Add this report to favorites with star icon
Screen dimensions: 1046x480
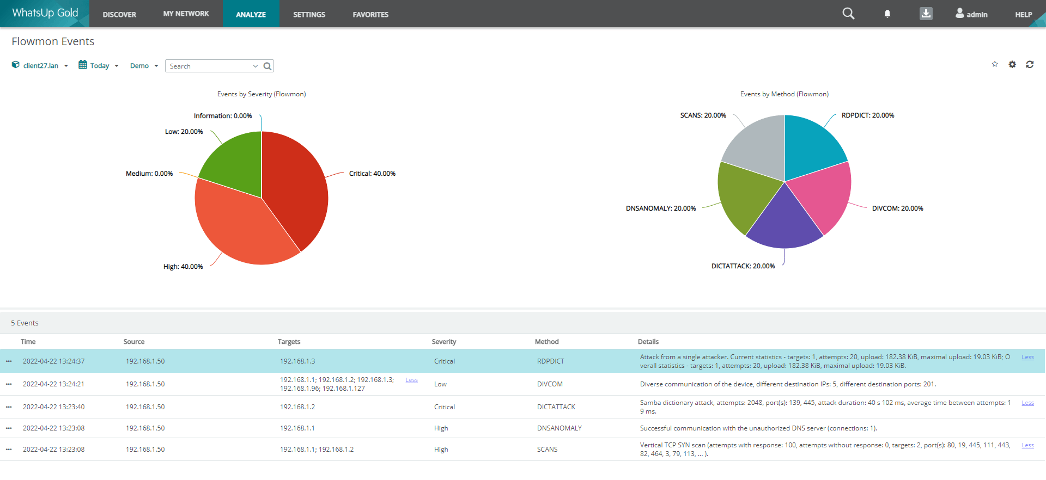point(995,64)
